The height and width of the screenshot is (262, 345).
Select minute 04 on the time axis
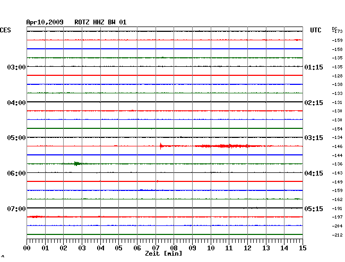click(x=100, y=248)
